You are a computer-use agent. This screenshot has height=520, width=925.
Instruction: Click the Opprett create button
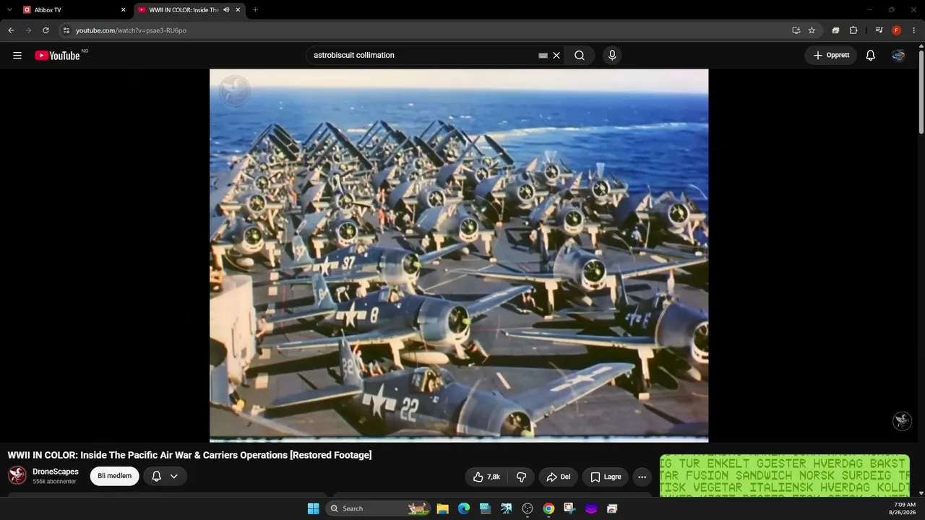click(x=831, y=56)
